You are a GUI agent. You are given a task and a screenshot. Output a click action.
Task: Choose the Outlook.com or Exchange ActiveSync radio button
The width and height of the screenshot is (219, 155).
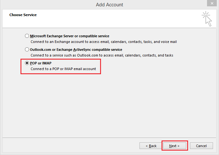click(x=27, y=50)
